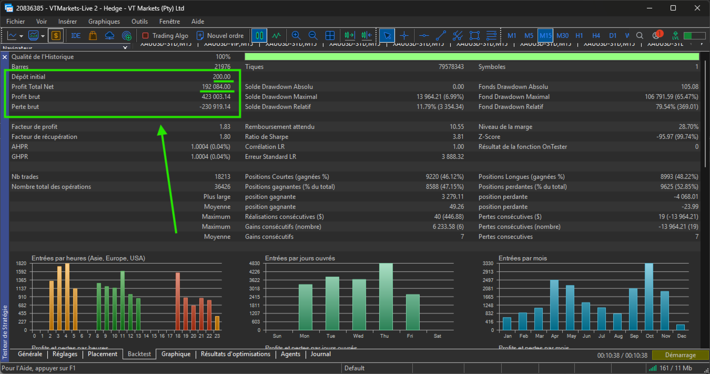The height and width of the screenshot is (374, 710).
Task: Click the zoom in magnifier icon
Action: (296, 36)
